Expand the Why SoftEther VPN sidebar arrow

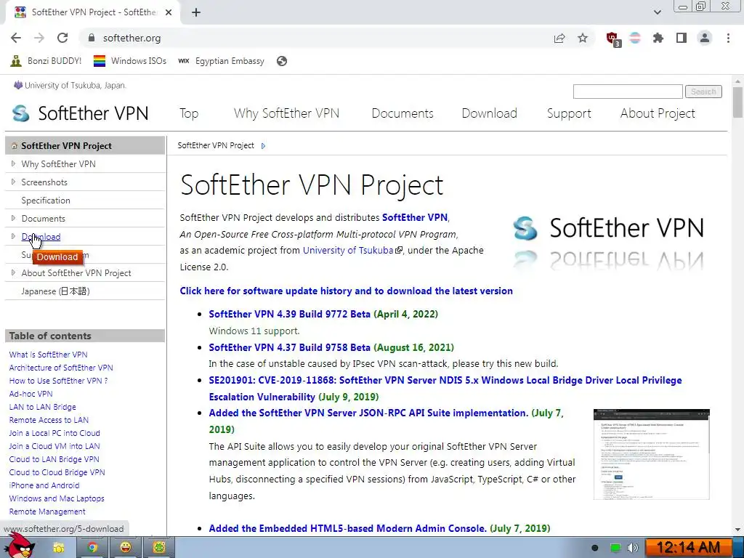13,163
